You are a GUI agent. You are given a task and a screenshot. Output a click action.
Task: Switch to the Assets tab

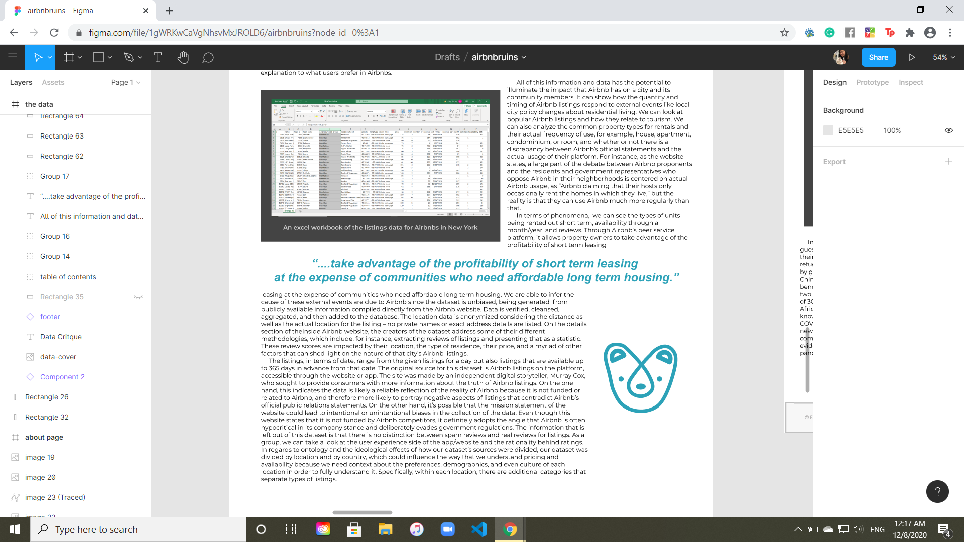pyautogui.click(x=53, y=82)
